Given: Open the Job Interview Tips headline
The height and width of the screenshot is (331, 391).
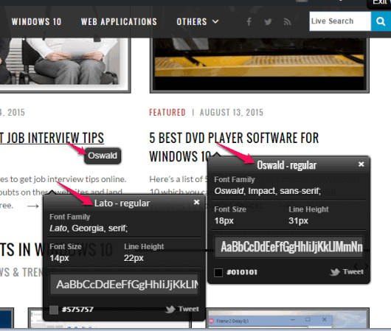Looking at the screenshot, I should pos(52,138).
